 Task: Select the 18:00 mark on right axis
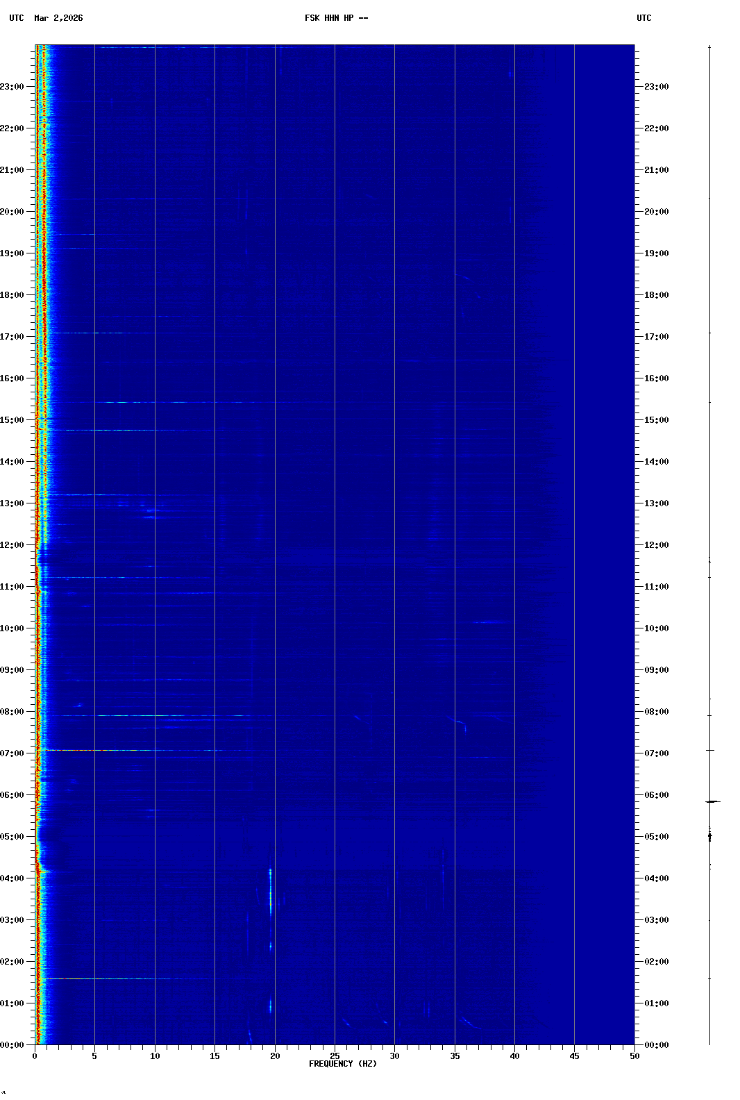coord(656,295)
